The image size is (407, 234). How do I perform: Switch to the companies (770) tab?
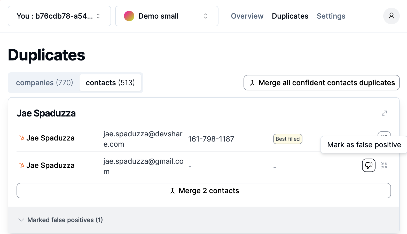click(44, 83)
